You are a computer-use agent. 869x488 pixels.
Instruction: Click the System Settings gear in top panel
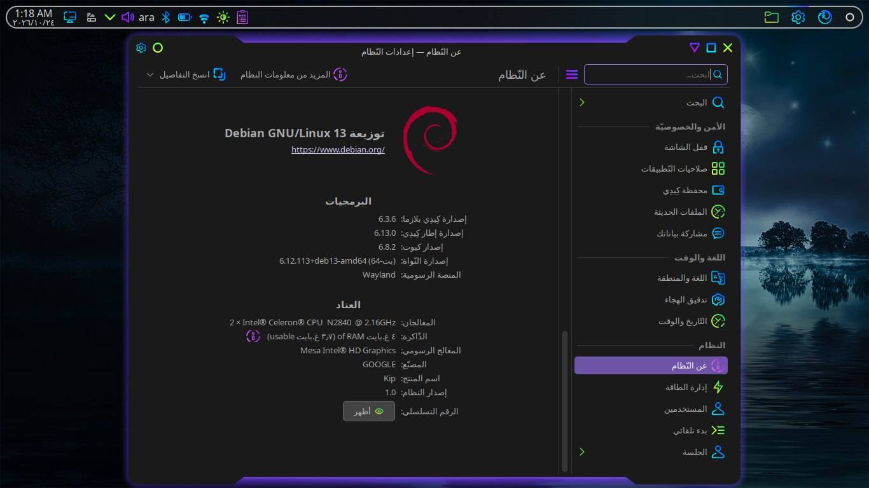tap(798, 17)
